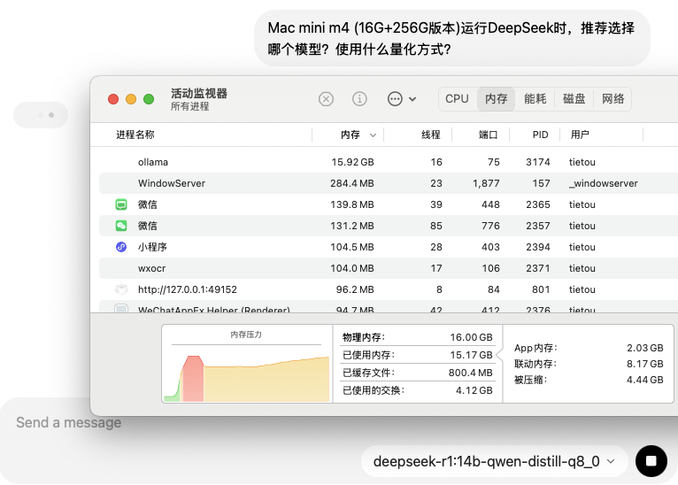Close the Activity Monitor window
The height and width of the screenshot is (485, 678).
pyautogui.click(x=113, y=99)
